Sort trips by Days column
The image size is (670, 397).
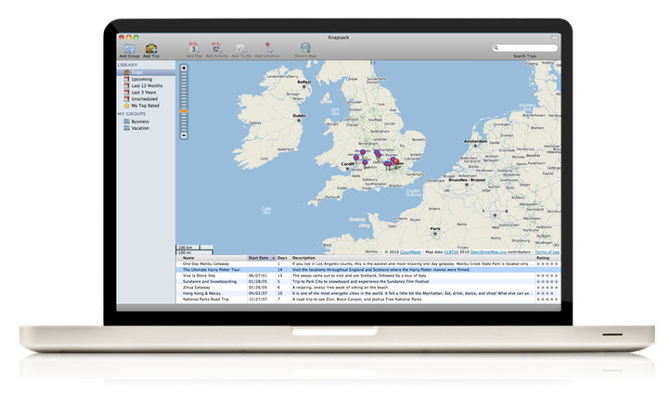click(283, 258)
